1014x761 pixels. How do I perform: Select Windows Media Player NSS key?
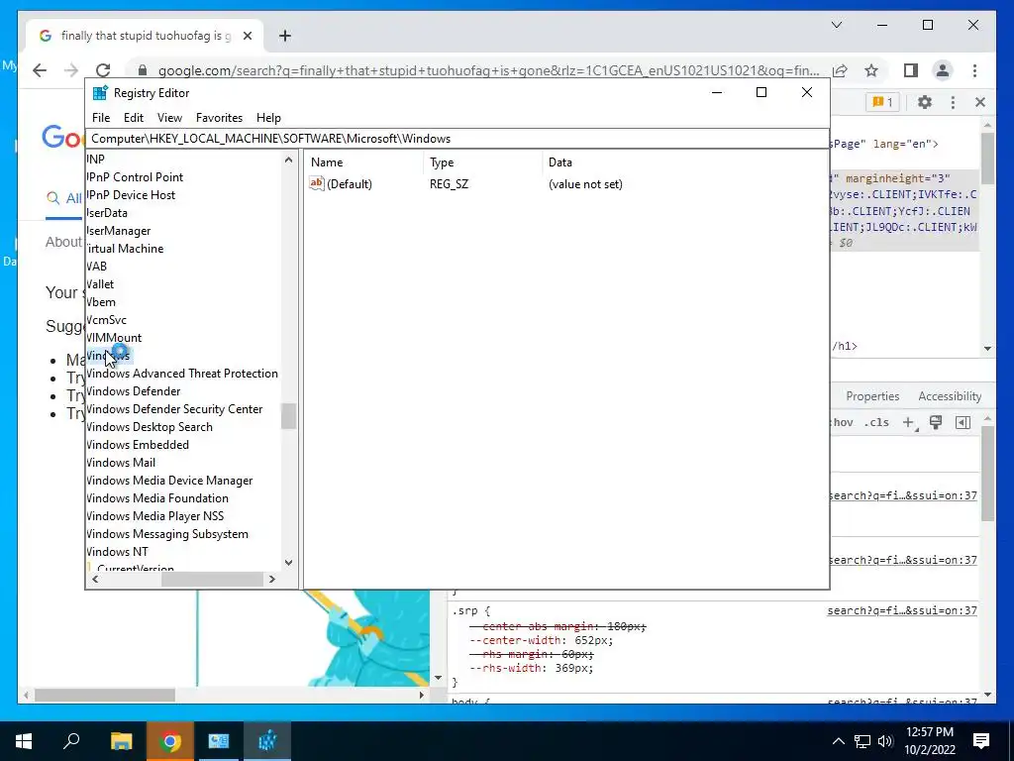[155, 515]
